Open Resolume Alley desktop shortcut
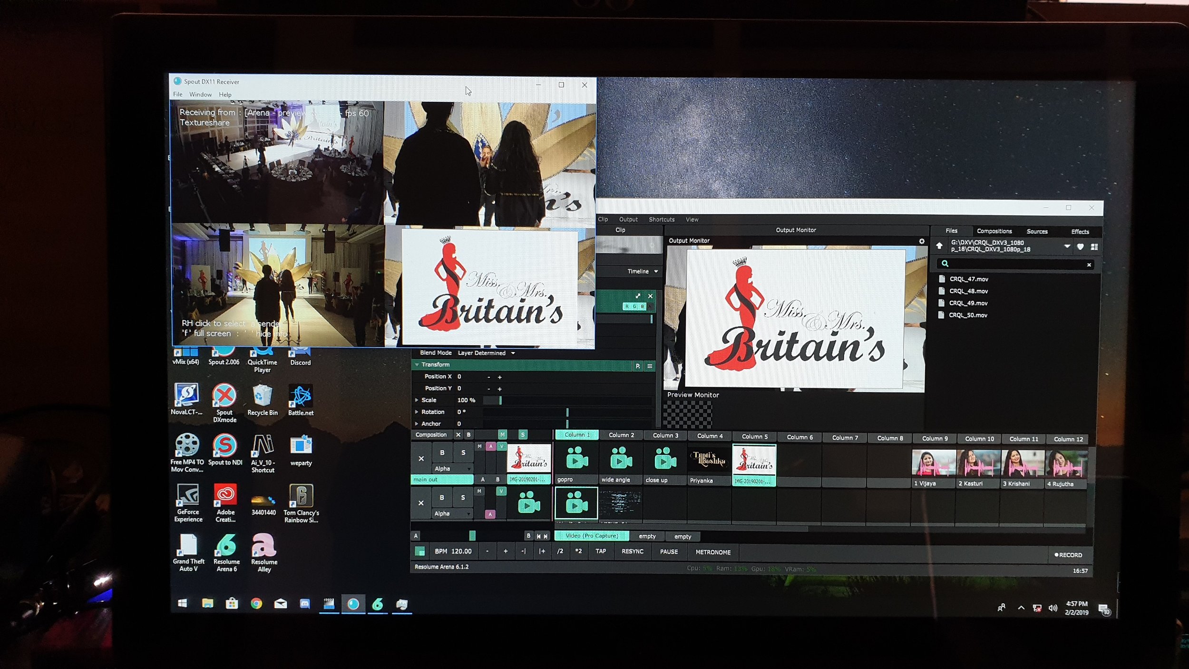This screenshot has width=1189, height=669. coord(264,552)
